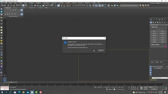Activate the Select Object tool
168x94 pixels.
23,5
